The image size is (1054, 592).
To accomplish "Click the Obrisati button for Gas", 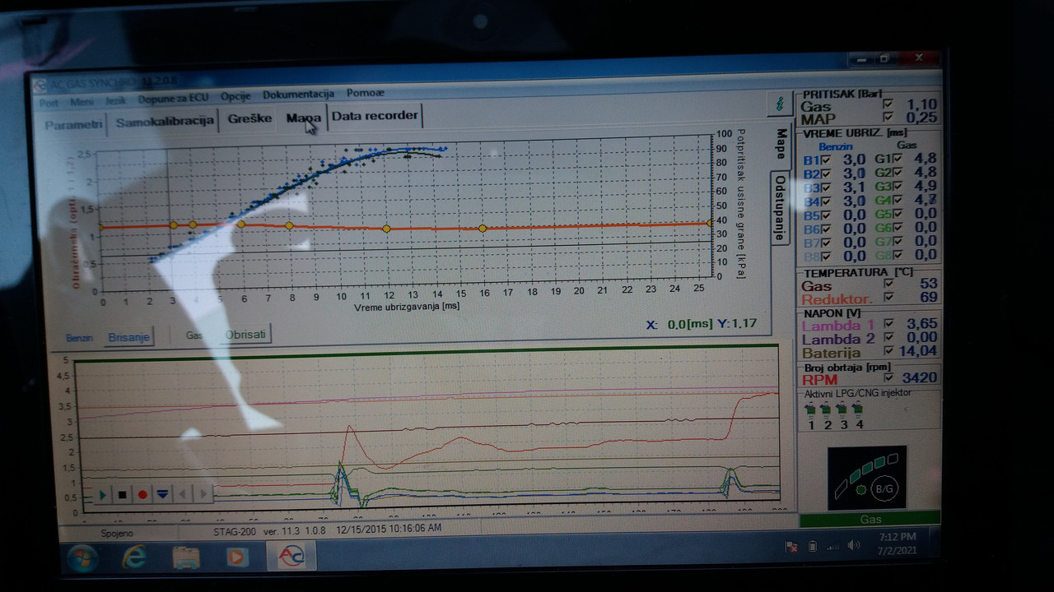I will point(246,335).
